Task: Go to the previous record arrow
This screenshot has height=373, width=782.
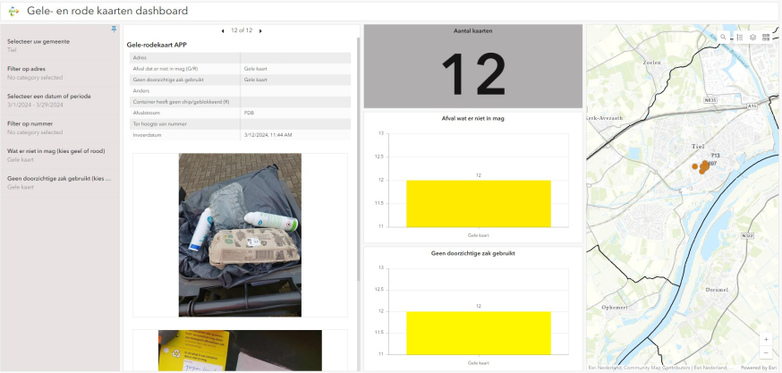Action: (223, 31)
